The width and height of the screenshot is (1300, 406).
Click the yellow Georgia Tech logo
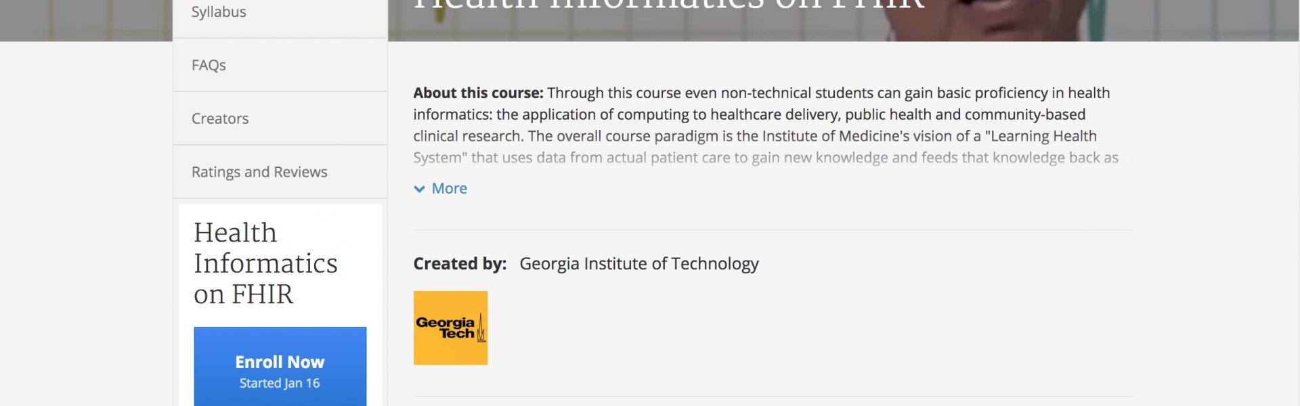[450, 328]
